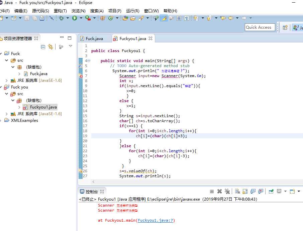The height and width of the screenshot is (231, 303).
Task: Toggle Scroll Lock in console toolbar
Action: (245, 192)
